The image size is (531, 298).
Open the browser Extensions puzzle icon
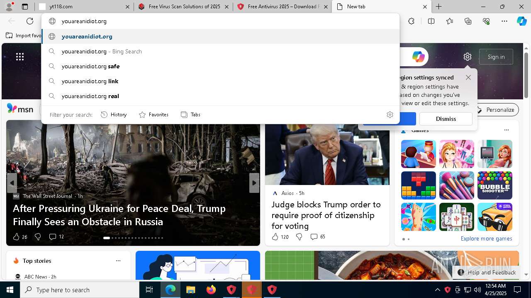tap(411, 21)
